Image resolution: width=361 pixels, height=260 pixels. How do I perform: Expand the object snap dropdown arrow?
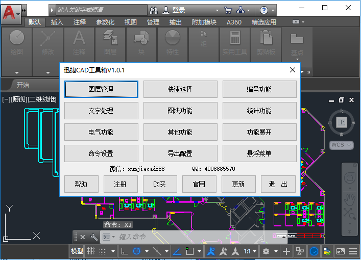[199, 251]
